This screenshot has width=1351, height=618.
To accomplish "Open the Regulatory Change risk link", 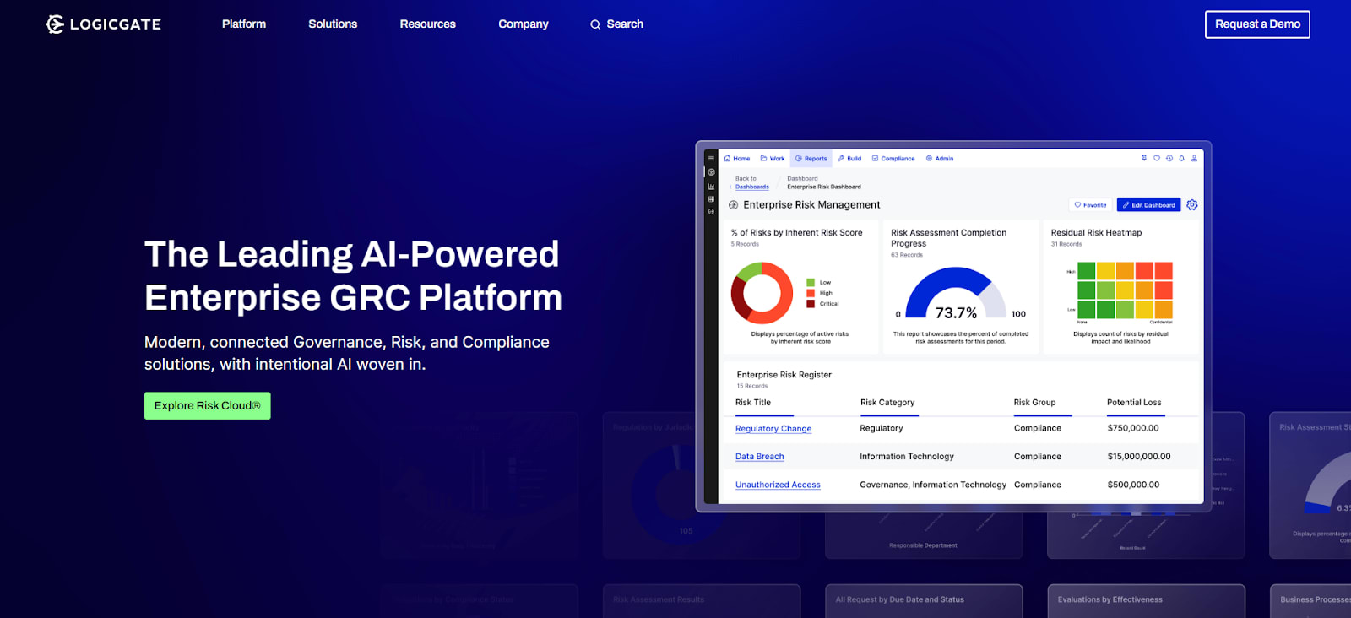I will [773, 429].
